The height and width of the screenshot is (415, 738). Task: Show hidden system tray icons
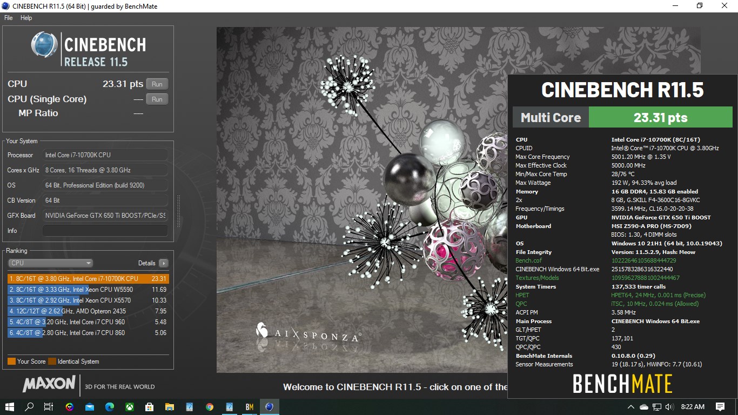coord(630,406)
